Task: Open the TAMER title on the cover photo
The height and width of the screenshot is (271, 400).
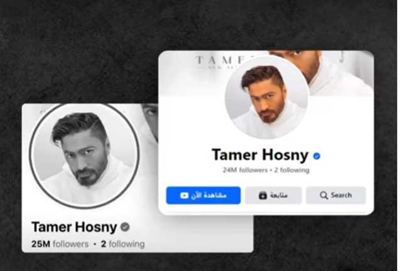Action: 220,61
